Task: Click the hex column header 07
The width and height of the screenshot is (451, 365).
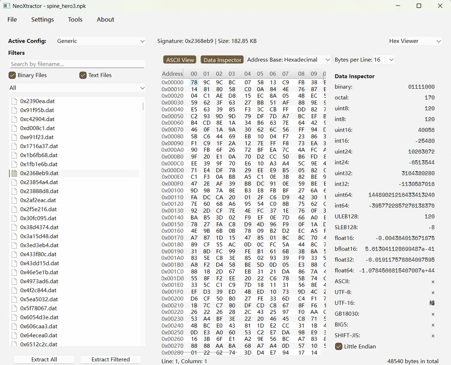Action: tap(285, 74)
